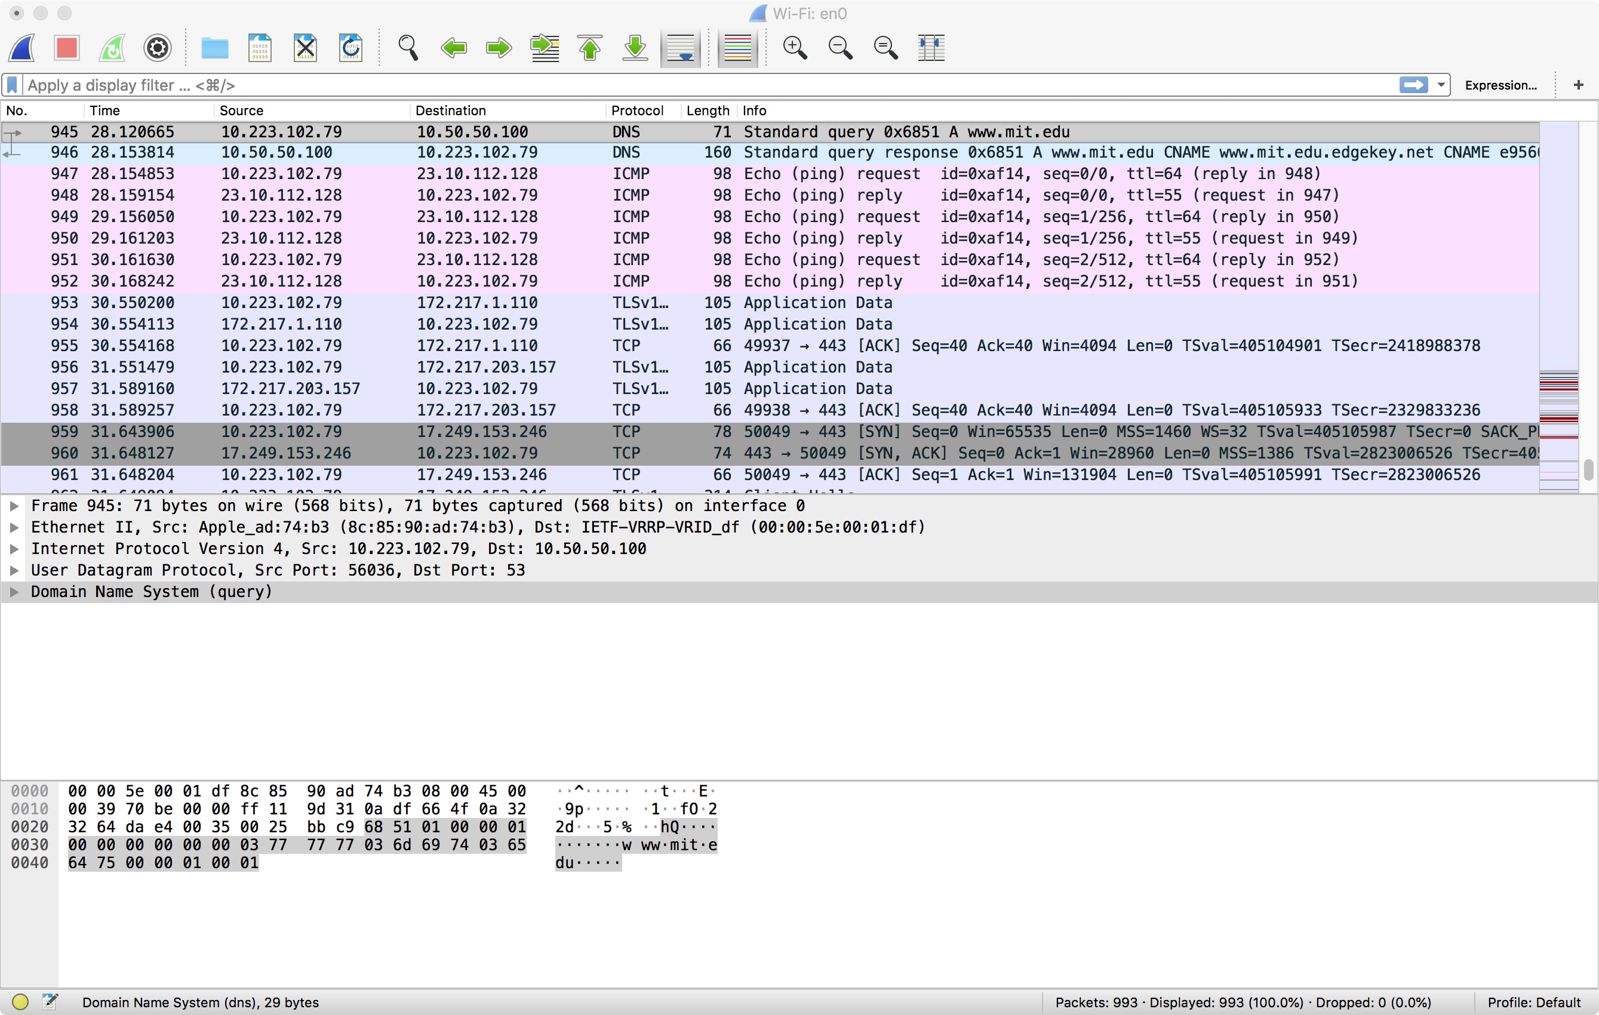Image resolution: width=1599 pixels, height=1015 pixels.
Task: Click the Profile: Default status entry
Action: 1533,1002
